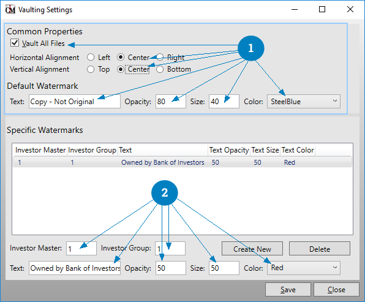365x302 pixels.
Task: Click the Delete button
Action: tap(320, 249)
